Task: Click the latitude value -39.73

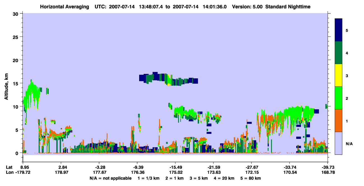Action: point(328,167)
